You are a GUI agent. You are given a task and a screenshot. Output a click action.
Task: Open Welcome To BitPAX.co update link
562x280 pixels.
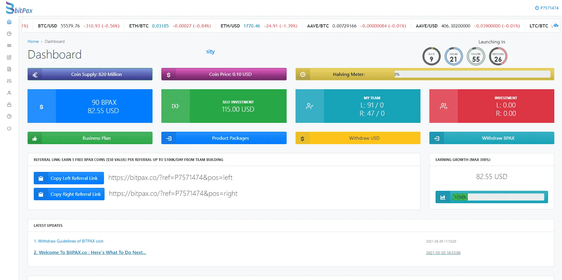[90, 252]
